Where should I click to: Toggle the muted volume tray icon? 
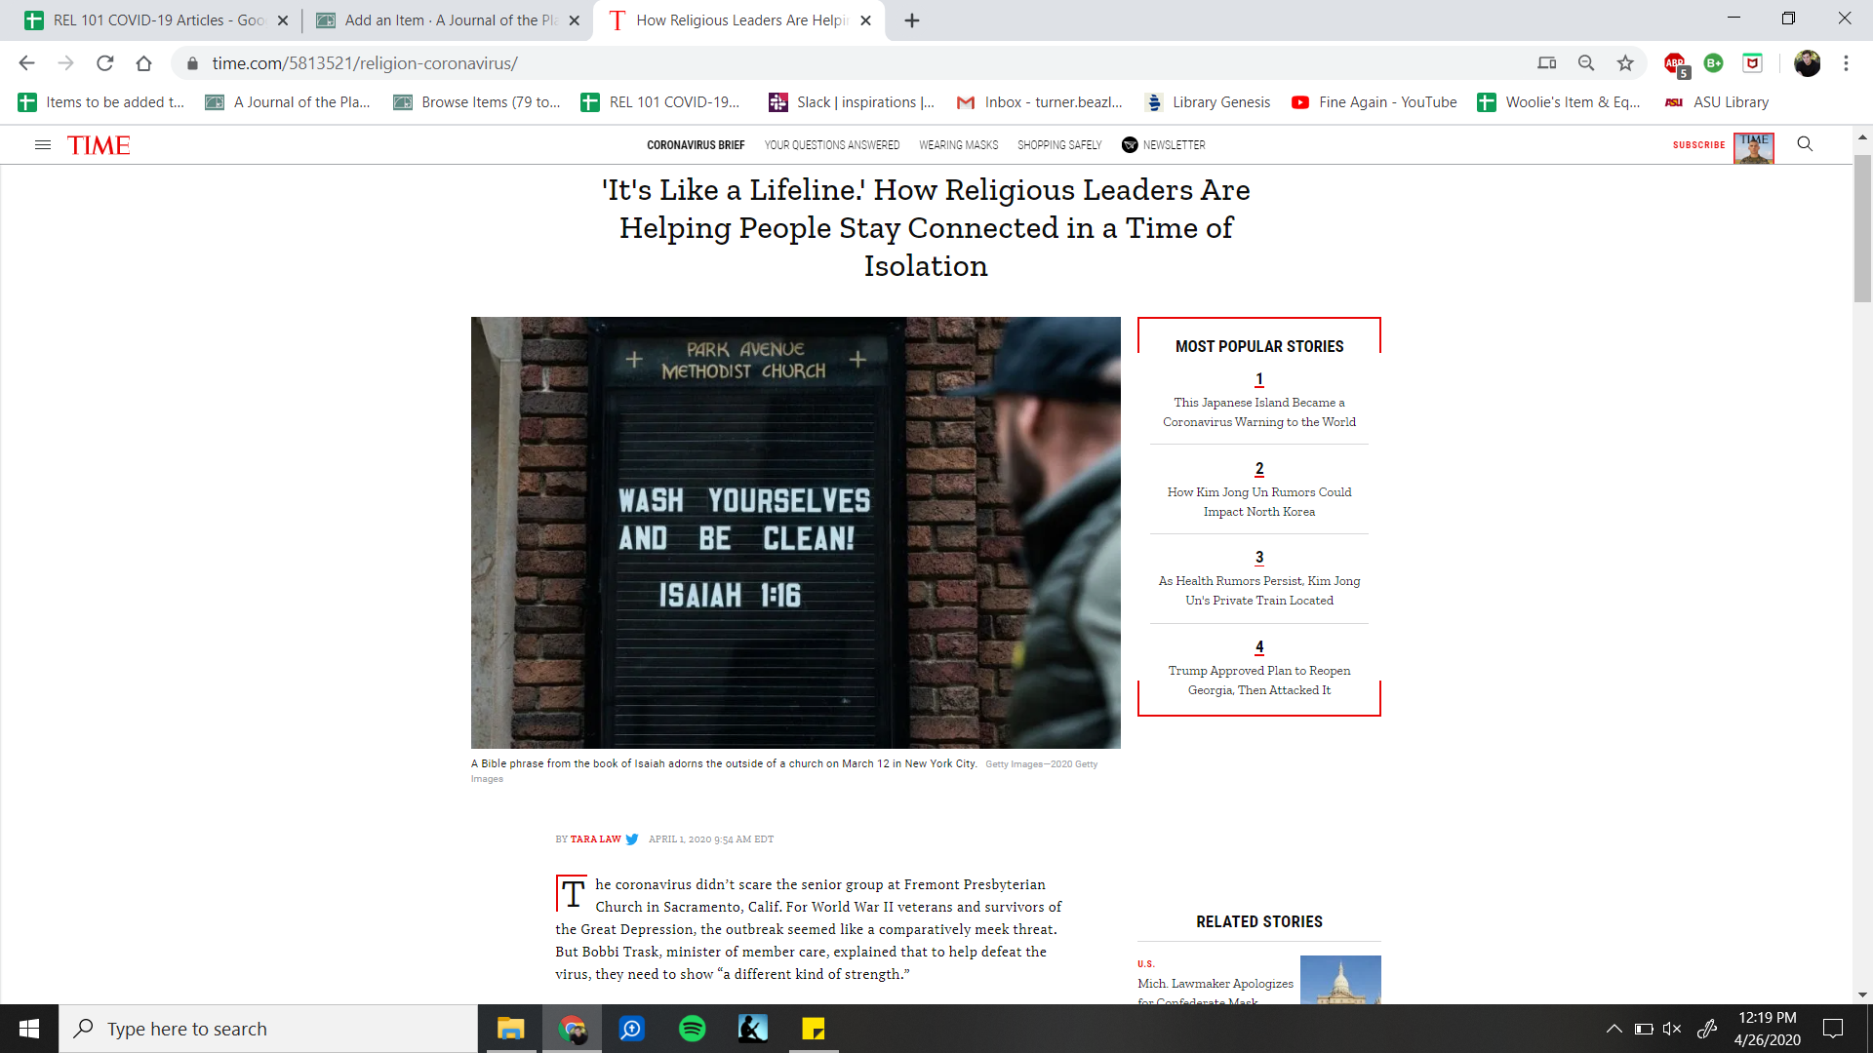pos(1672,1029)
